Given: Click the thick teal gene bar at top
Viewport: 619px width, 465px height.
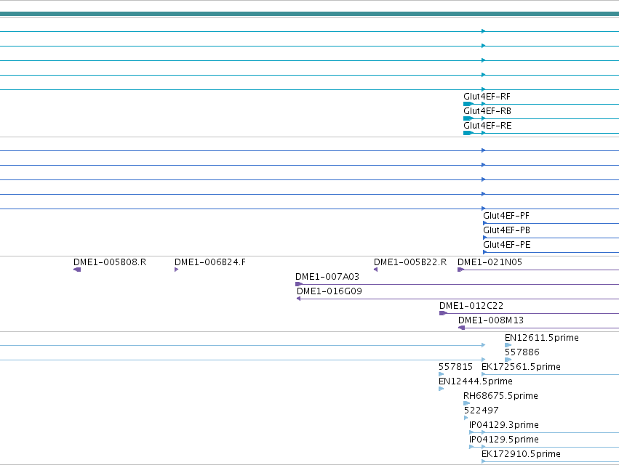Looking at the screenshot, I should (310, 14).
